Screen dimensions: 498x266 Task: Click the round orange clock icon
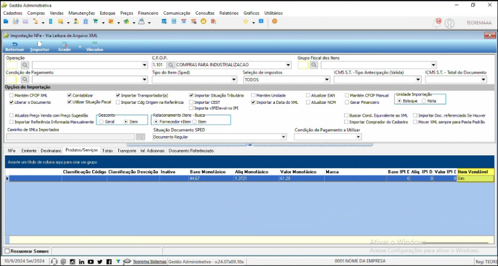pos(203,22)
